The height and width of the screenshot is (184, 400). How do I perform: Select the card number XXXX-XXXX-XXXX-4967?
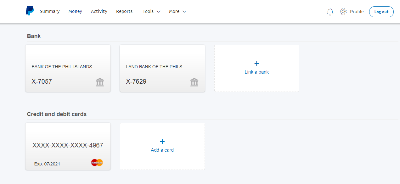point(68,145)
